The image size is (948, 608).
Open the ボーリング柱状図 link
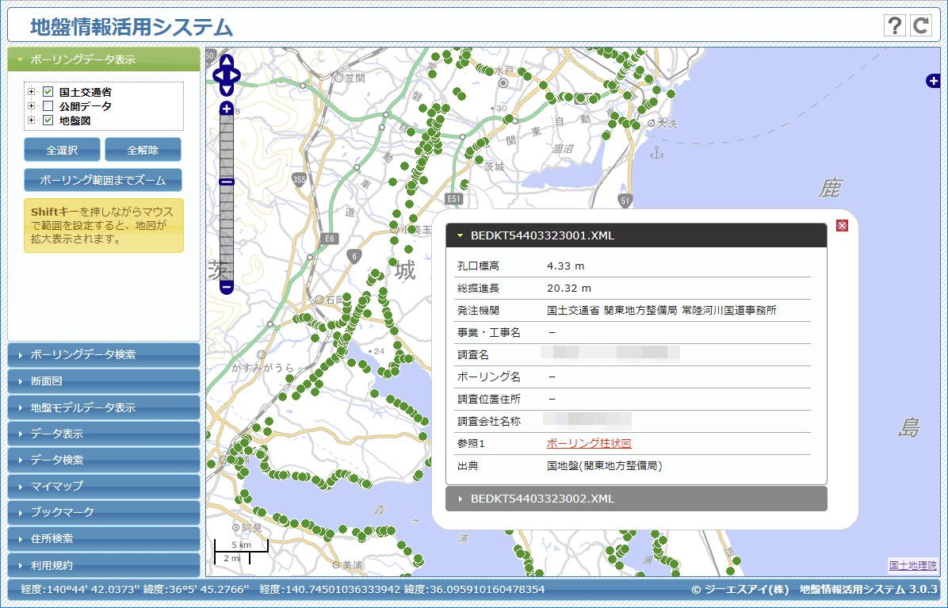click(589, 444)
